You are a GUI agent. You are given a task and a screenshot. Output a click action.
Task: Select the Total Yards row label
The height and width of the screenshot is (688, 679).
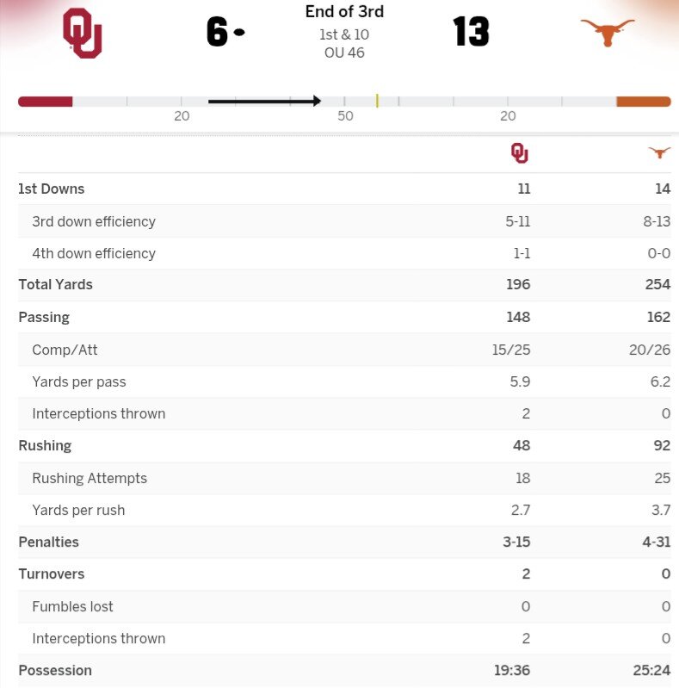pyautogui.click(x=55, y=285)
